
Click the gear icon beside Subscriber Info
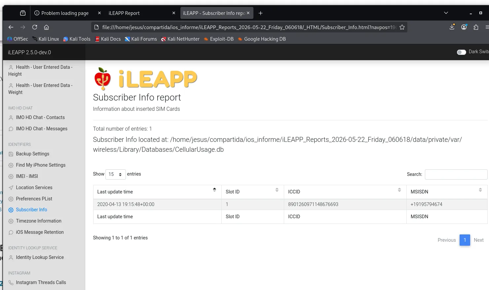point(11,210)
